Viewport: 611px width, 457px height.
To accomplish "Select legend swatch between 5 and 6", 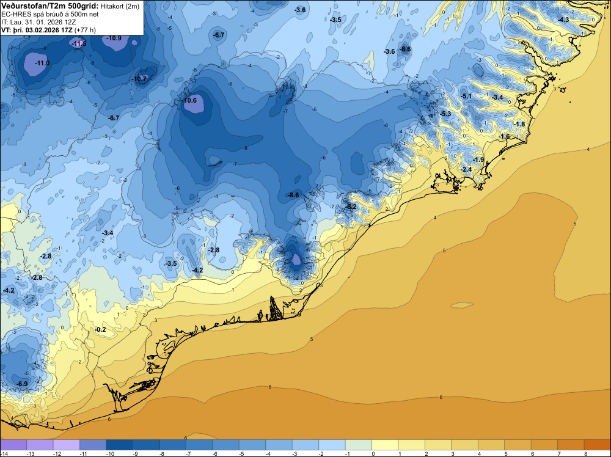I will [x=518, y=445].
